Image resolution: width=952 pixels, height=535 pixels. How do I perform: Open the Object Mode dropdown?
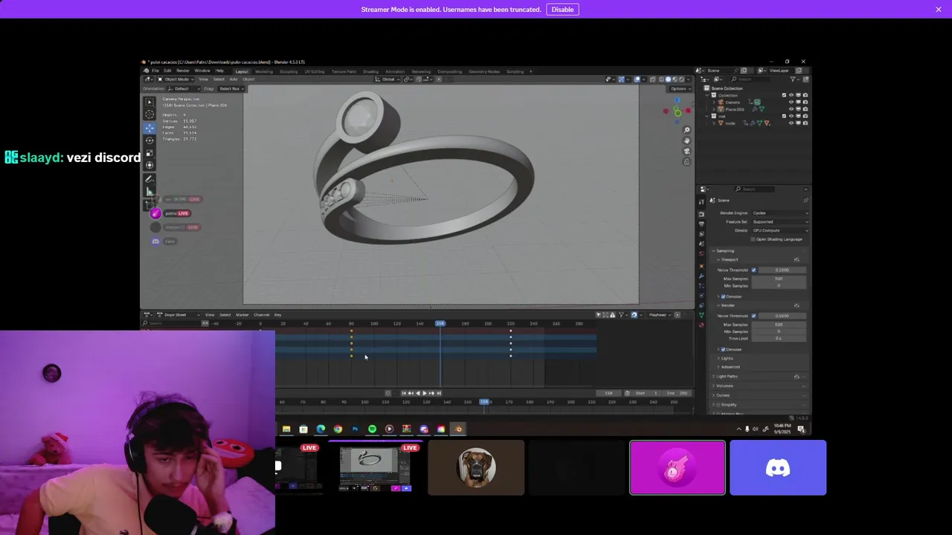(176, 80)
